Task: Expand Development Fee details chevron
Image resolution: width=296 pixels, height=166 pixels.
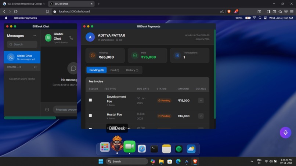Action: click(x=201, y=100)
